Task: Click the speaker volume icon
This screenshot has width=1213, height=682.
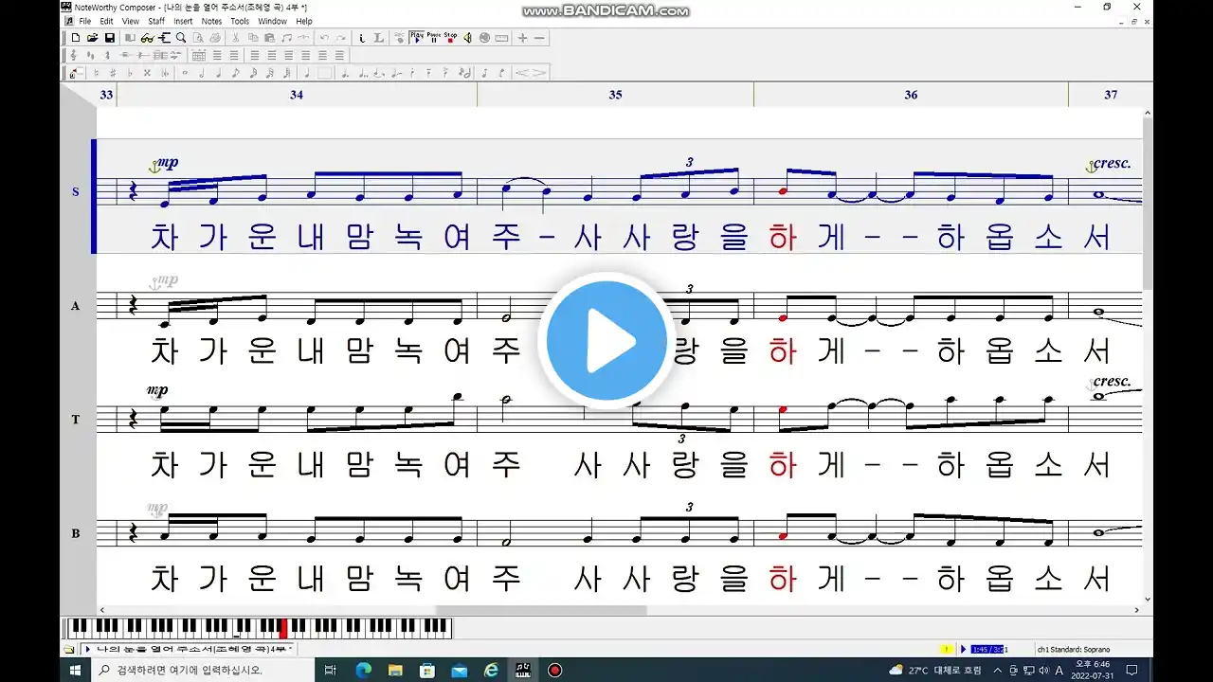Action: click(x=467, y=38)
